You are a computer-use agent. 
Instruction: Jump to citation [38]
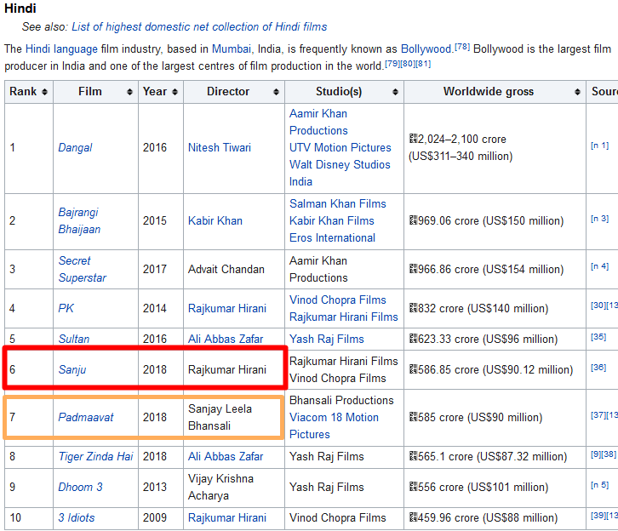(609, 454)
